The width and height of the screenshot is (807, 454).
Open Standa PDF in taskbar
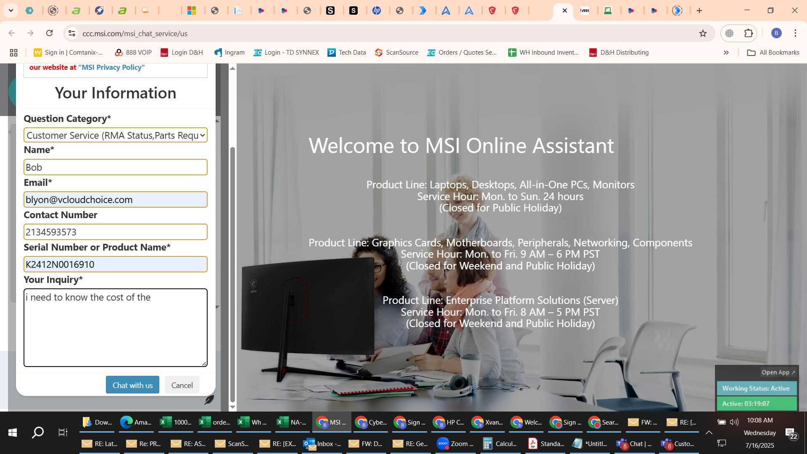click(x=546, y=444)
